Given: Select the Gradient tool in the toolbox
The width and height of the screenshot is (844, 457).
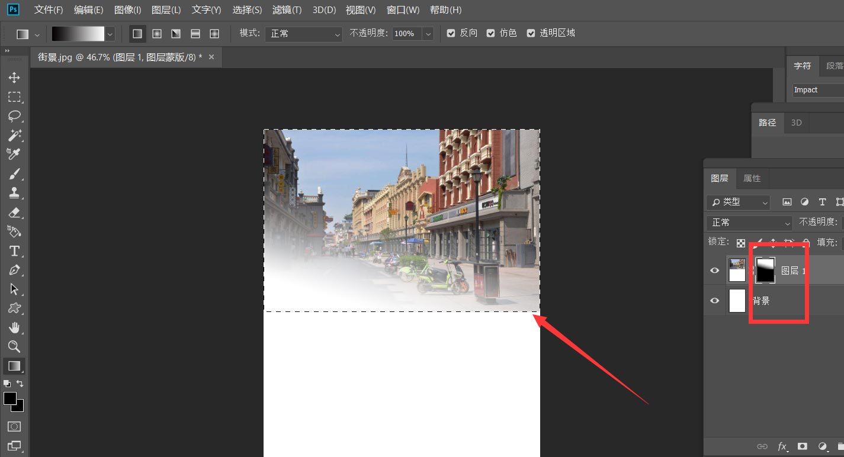Looking at the screenshot, I should [x=14, y=366].
